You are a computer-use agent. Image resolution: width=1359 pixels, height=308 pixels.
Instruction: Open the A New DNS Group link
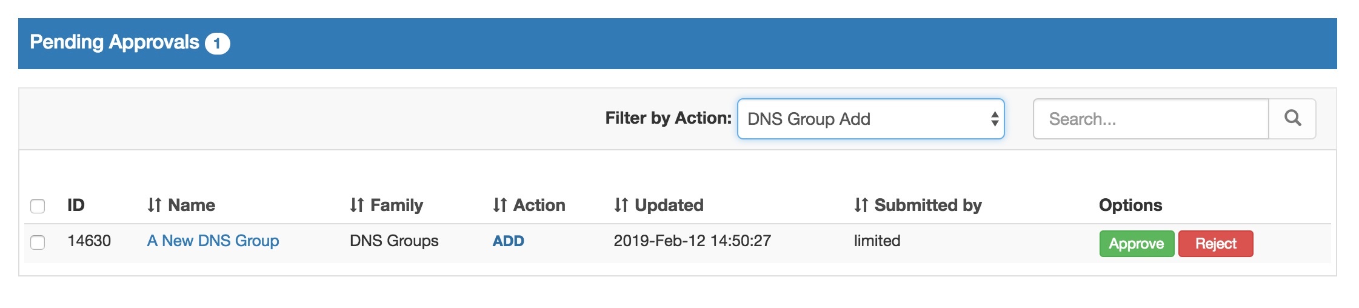click(213, 241)
